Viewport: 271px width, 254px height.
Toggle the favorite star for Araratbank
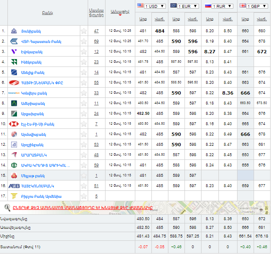[84, 155]
